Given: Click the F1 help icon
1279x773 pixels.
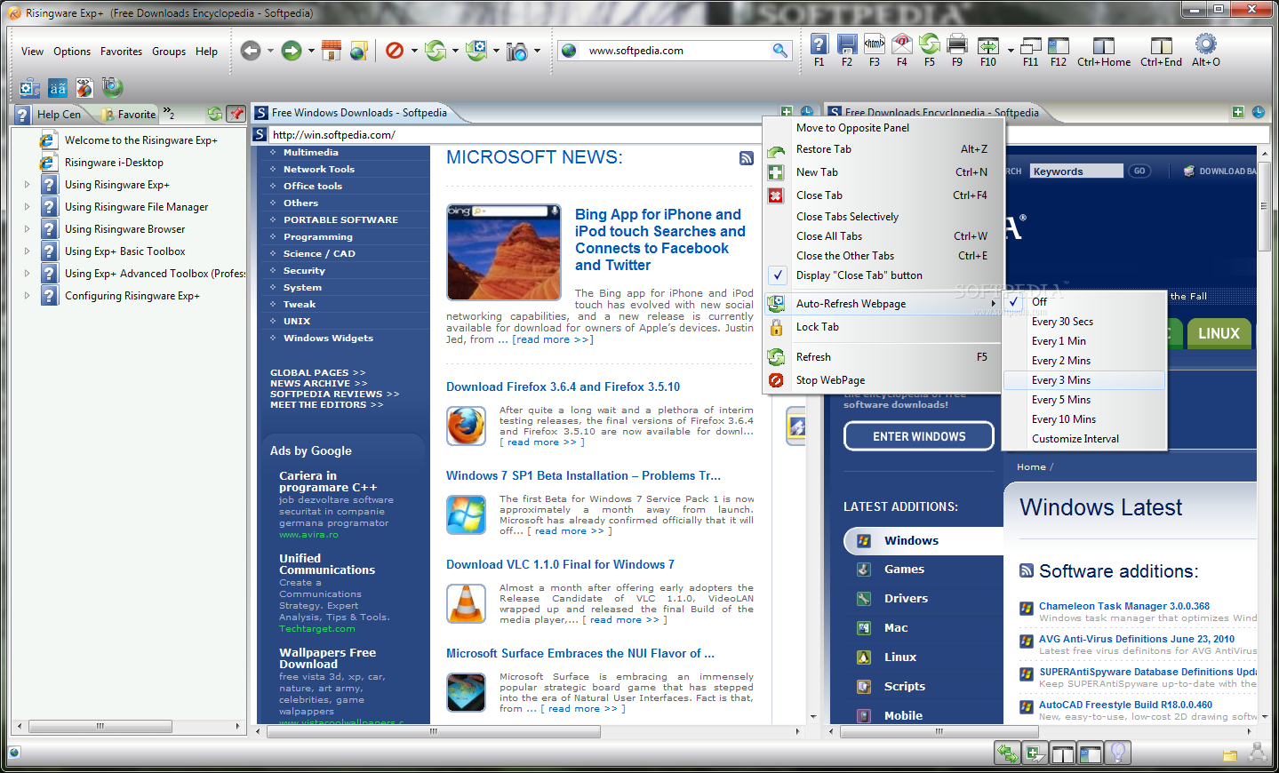Looking at the screenshot, I should pyautogui.click(x=819, y=44).
